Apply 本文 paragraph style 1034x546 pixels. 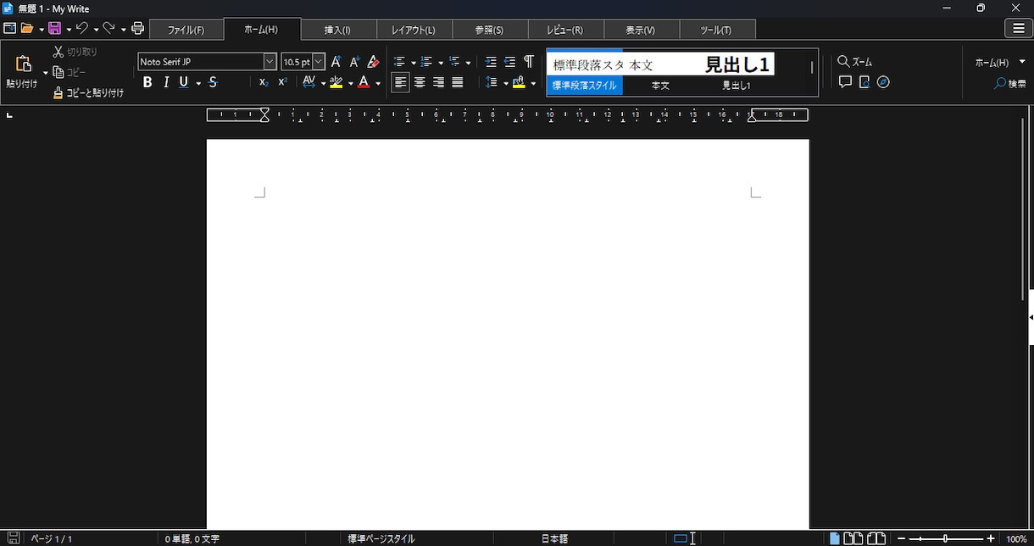click(660, 73)
